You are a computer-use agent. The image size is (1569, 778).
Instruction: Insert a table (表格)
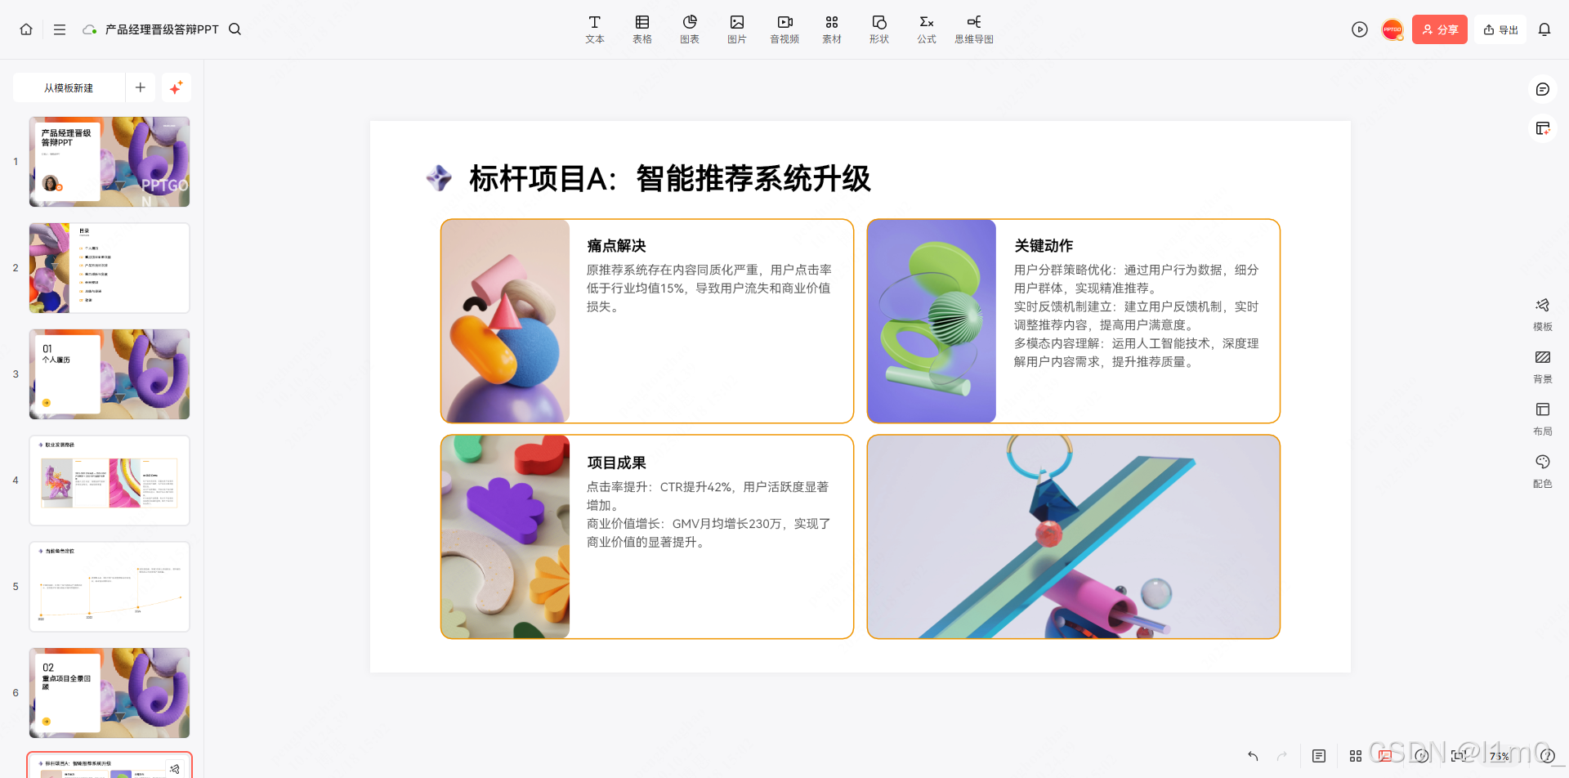[642, 29]
